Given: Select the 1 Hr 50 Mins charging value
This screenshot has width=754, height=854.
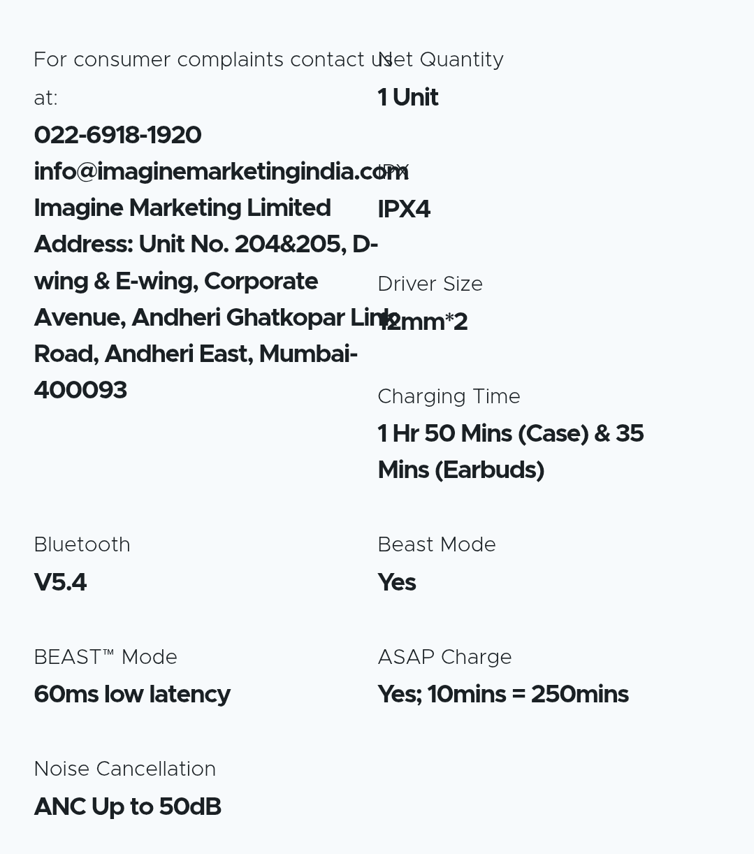Looking at the screenshot, I should click(x=510, y=434).
